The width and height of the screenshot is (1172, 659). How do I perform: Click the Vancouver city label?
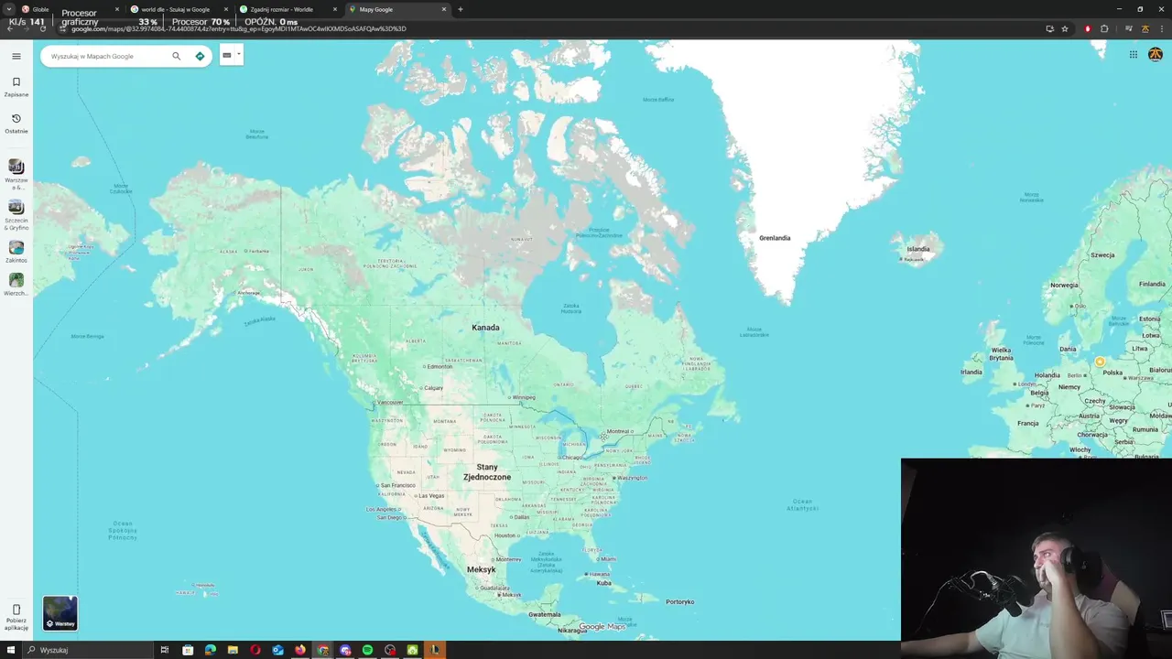(388, 403)
